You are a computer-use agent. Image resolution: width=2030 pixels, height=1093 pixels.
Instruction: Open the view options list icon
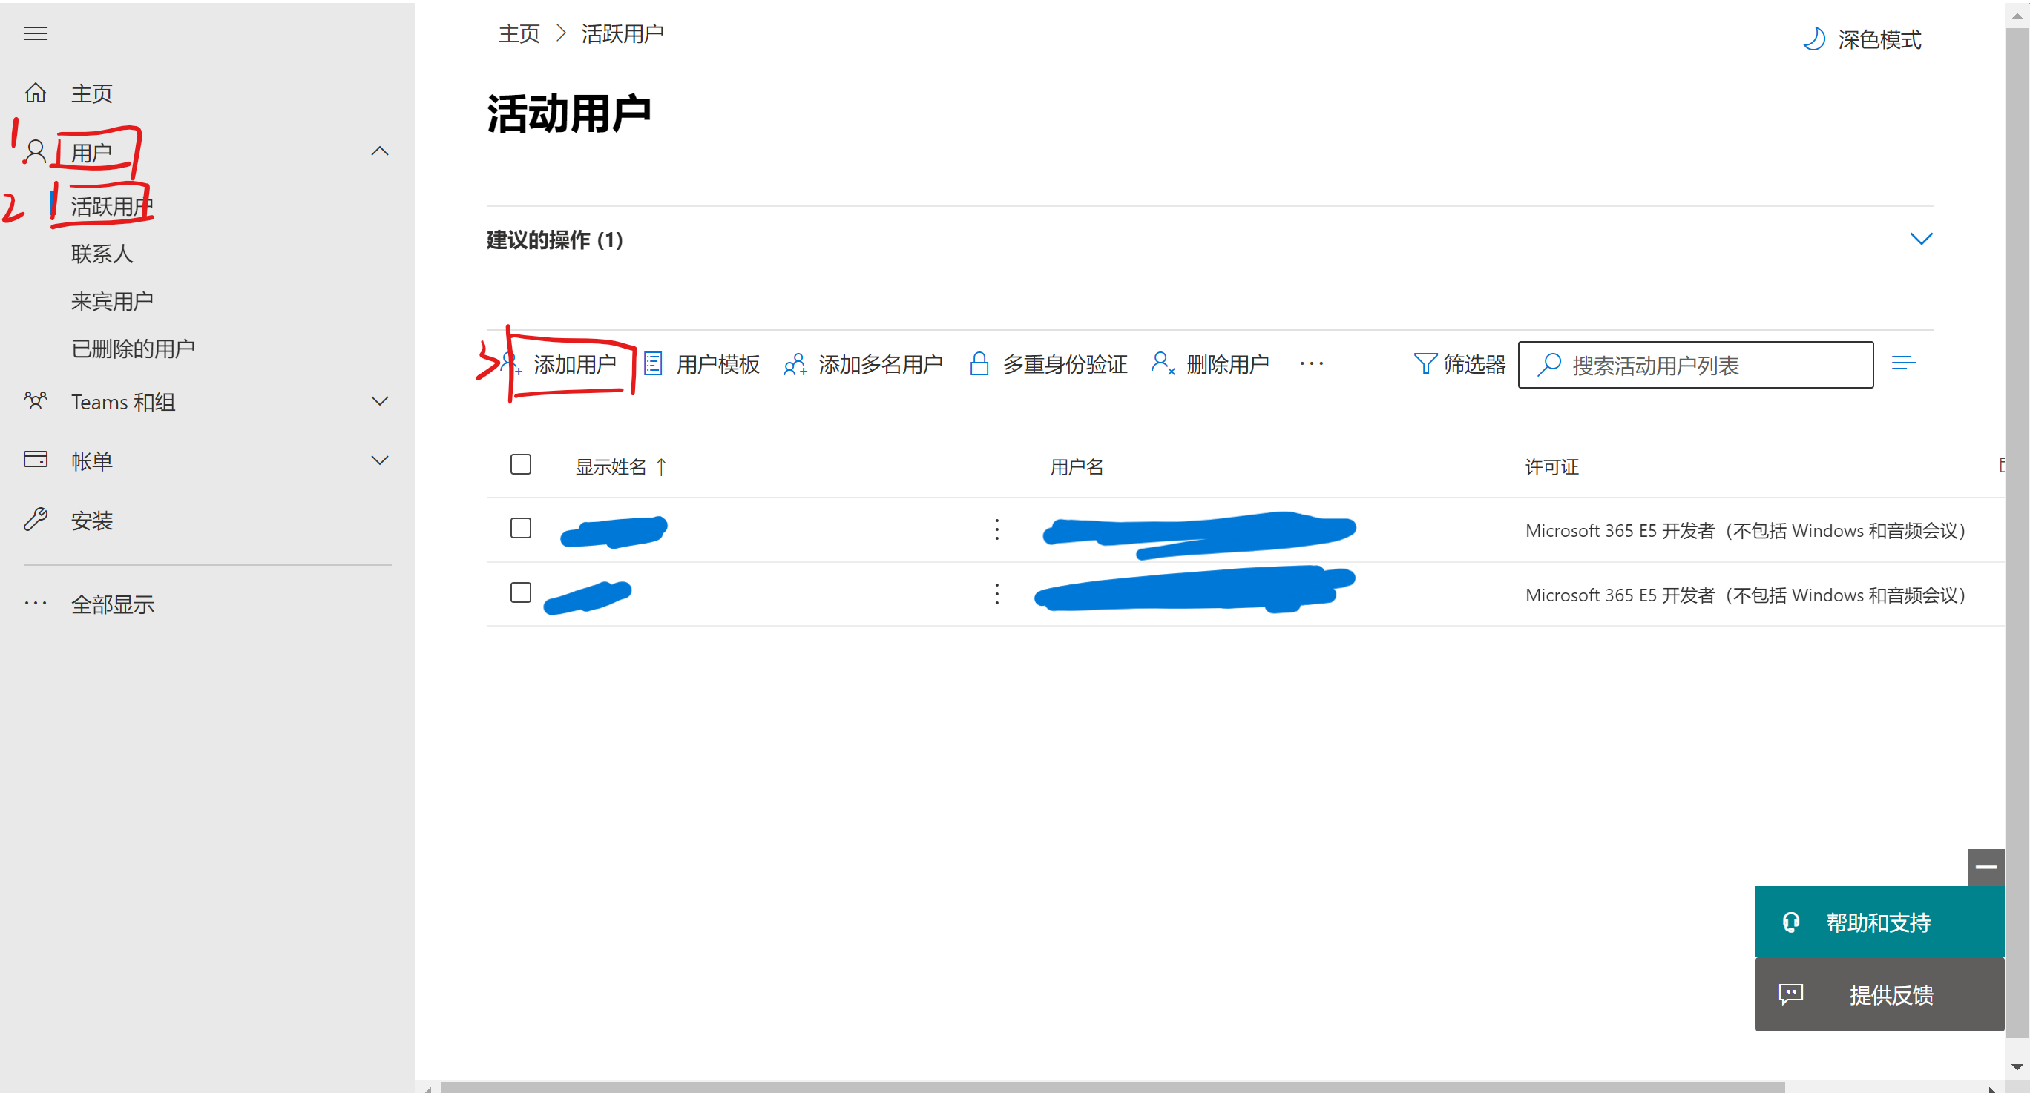pos(1903,363)
